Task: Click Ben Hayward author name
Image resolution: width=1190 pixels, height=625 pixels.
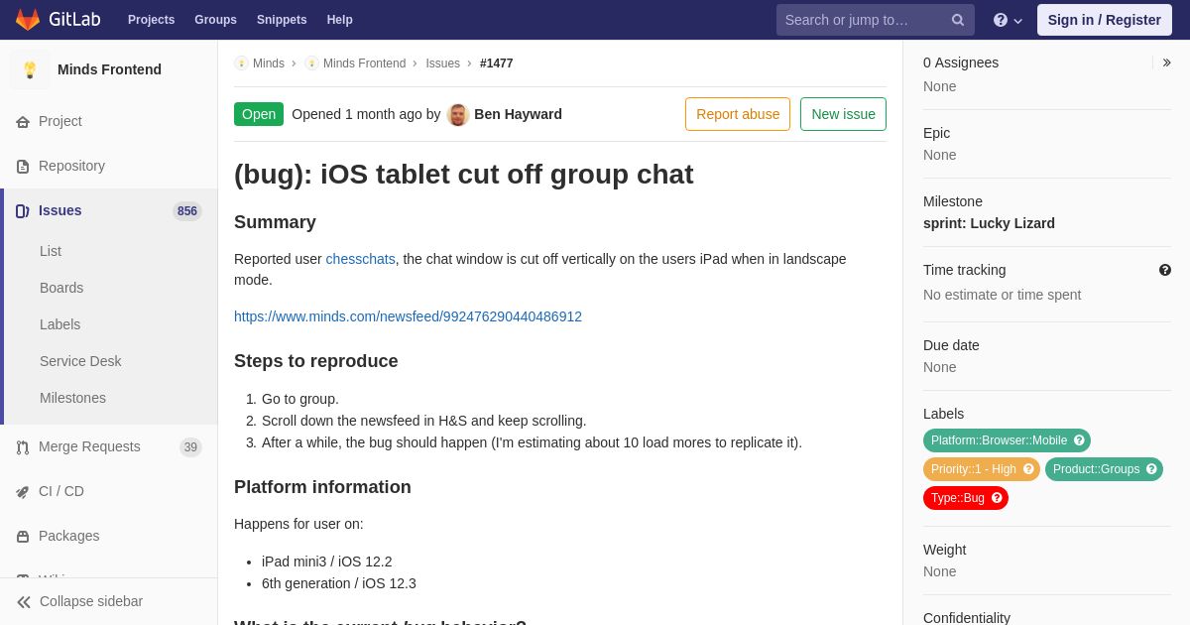Action: (x=518, y=114)
